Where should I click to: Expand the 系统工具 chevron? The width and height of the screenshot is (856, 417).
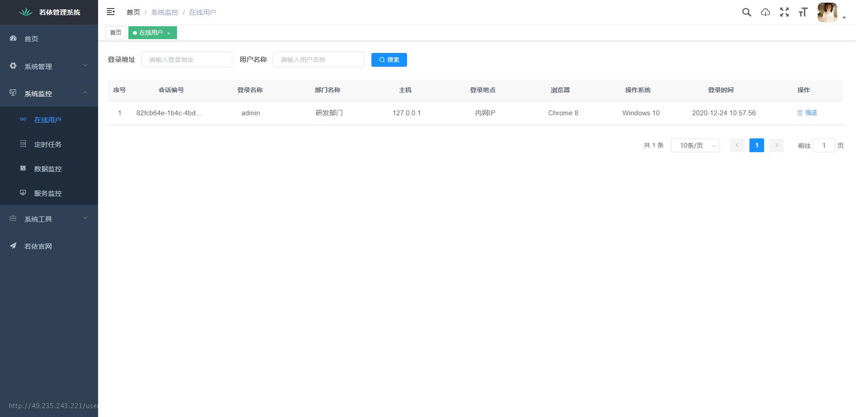pyautogui.click(x=85, y=219)
